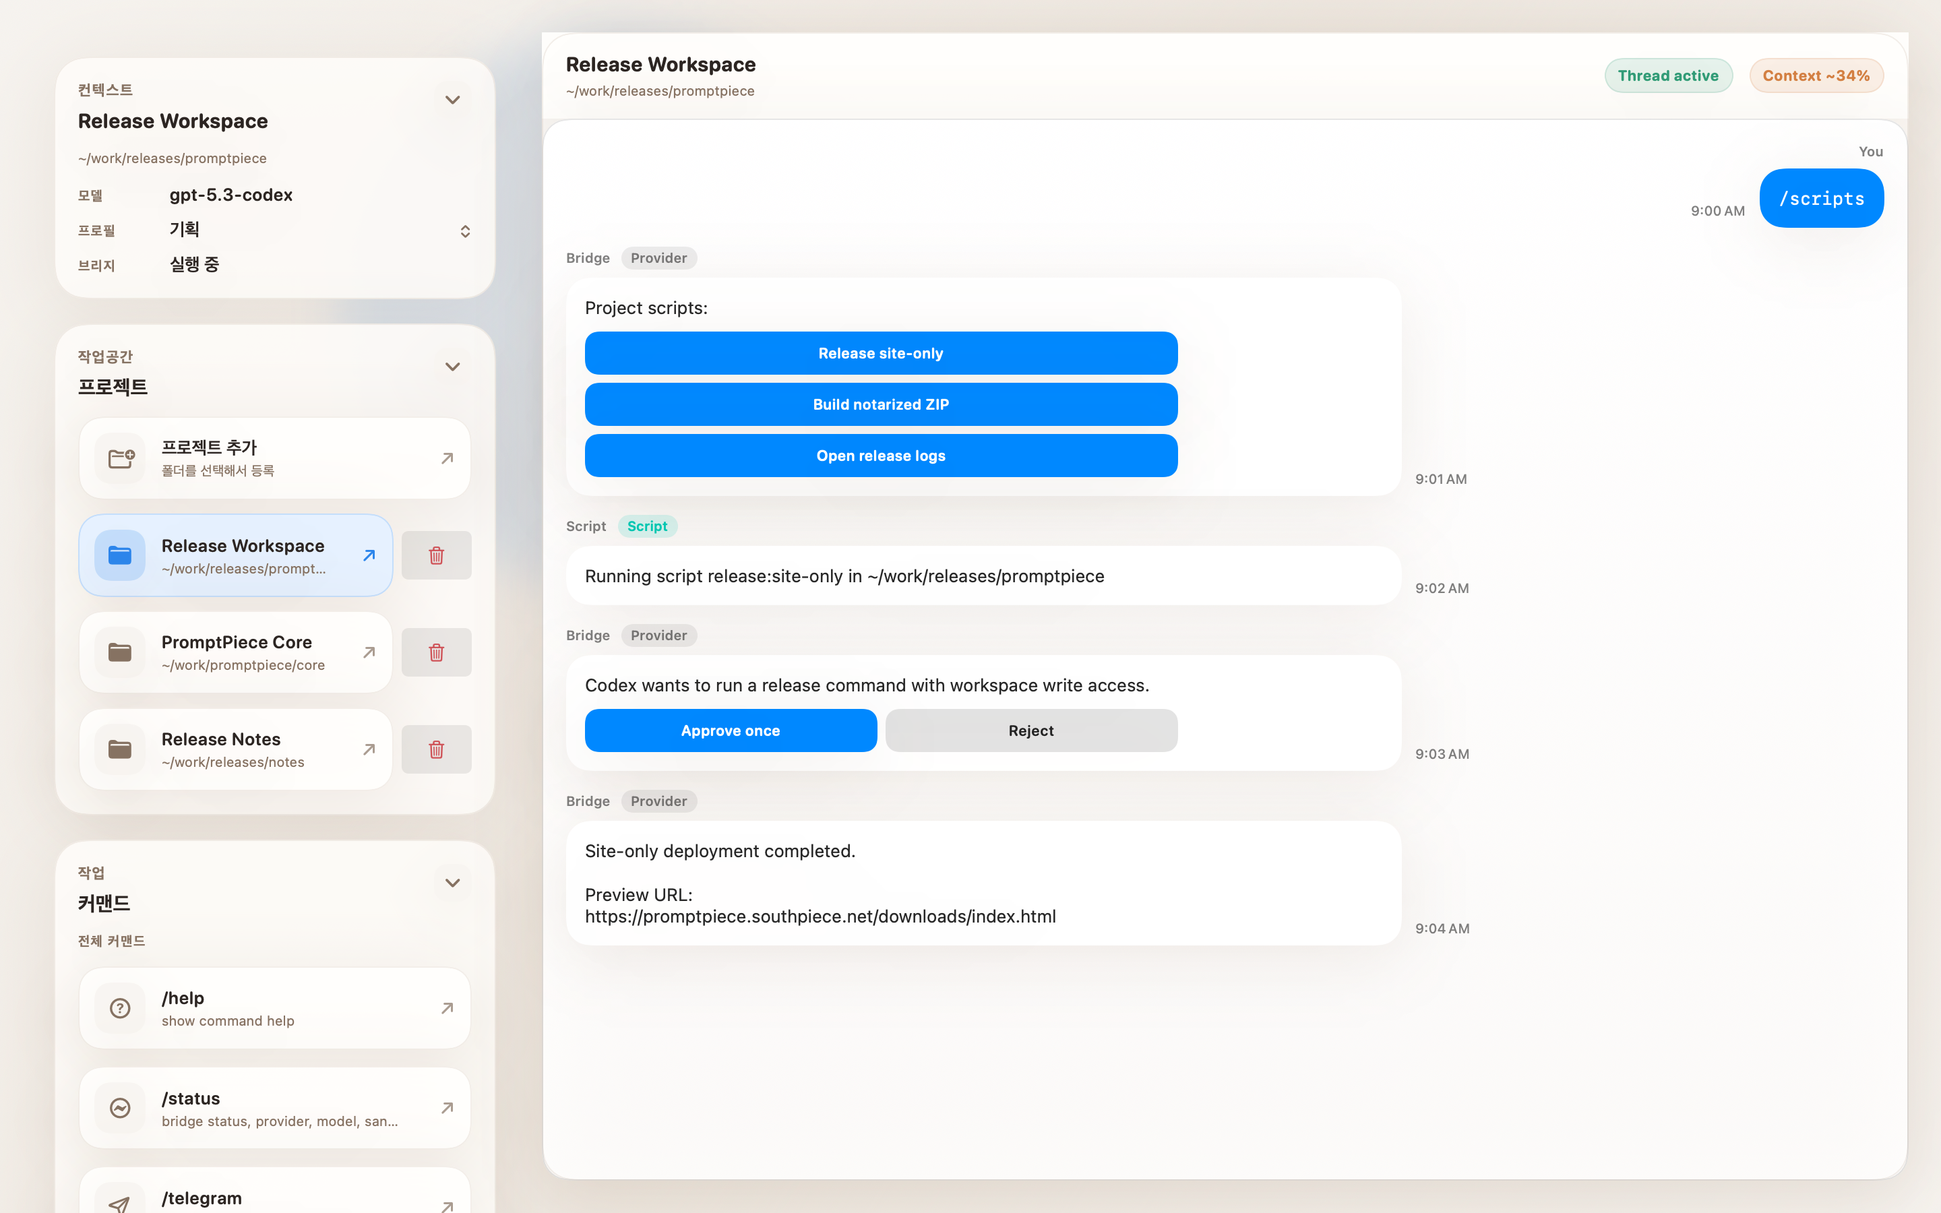Open Release Workspace project via its arrow icon
This screenshot has height=1213, width=1941.
pyautogui.click(x=369, y=555)
